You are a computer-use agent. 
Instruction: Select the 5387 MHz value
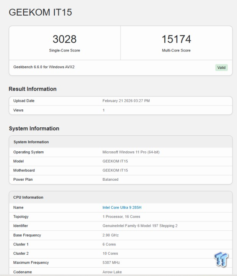tap(111, 263)
